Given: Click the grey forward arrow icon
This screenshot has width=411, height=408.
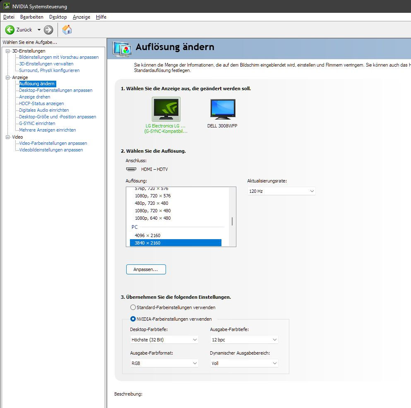Looking at the screenshot, I should click(x=48, y=30).
